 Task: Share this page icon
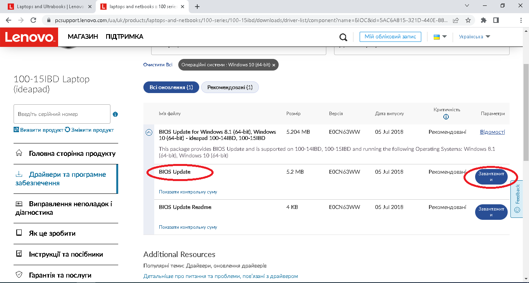coord(456,20)
